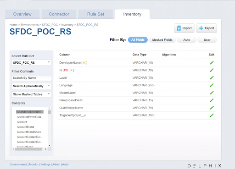Click the edit pencil for Id row
Image resolution: width=235 pixels, height=169 pixels.
coord(212,70)
